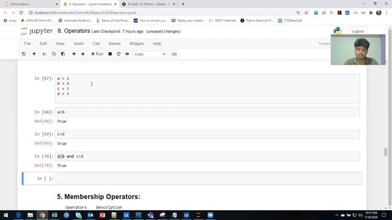Open a new browser tab

pyautogui.click(x=183, y=4)
